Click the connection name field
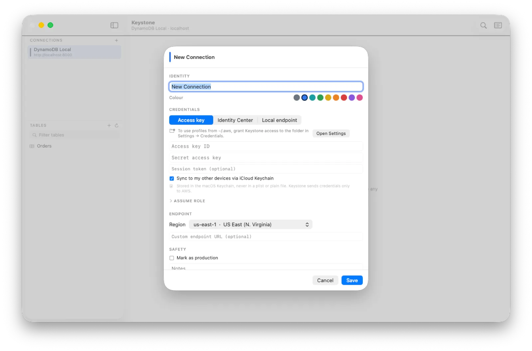This screenshot has width=532, height=351. tap(266, 87)
